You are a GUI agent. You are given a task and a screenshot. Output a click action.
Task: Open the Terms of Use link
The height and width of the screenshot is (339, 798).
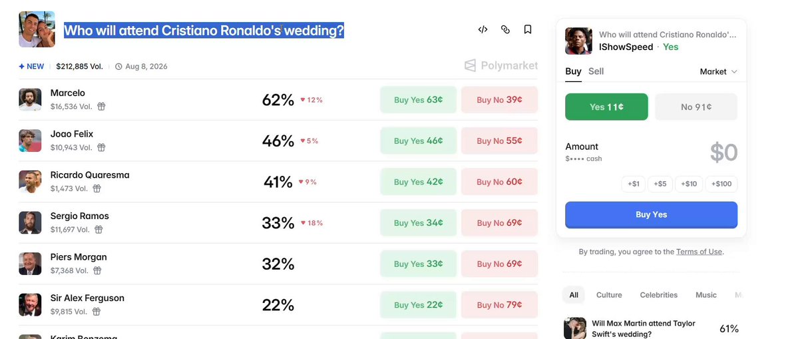tap(699, 252)
